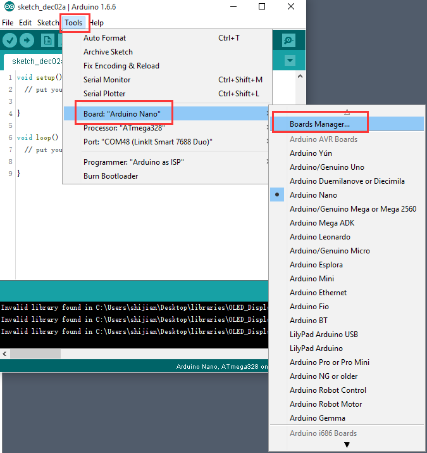Select Arduino/Genuino Micro board
The height and width of the screenshot is (453, 427).
347,251
